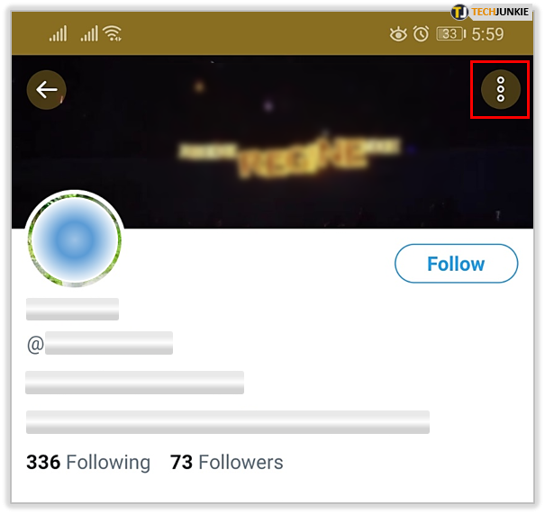The height and width of the screenshot is (514, 545).
Task: Click the TechJunkie logo watermark
Action: (491, 13)
